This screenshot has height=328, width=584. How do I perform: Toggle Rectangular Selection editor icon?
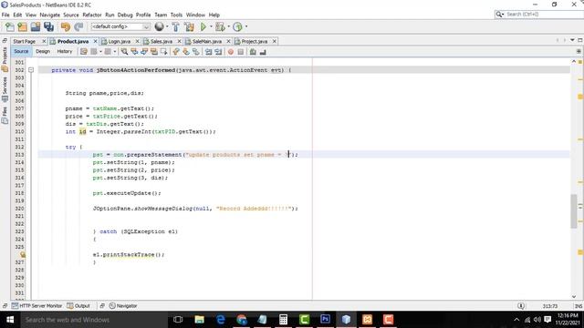point(163,52)
